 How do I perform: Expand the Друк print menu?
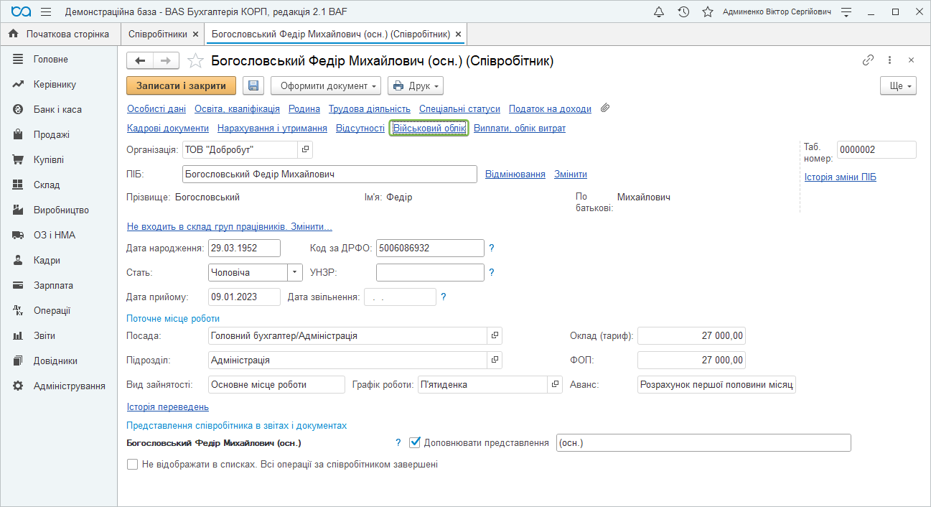[415, 86]
